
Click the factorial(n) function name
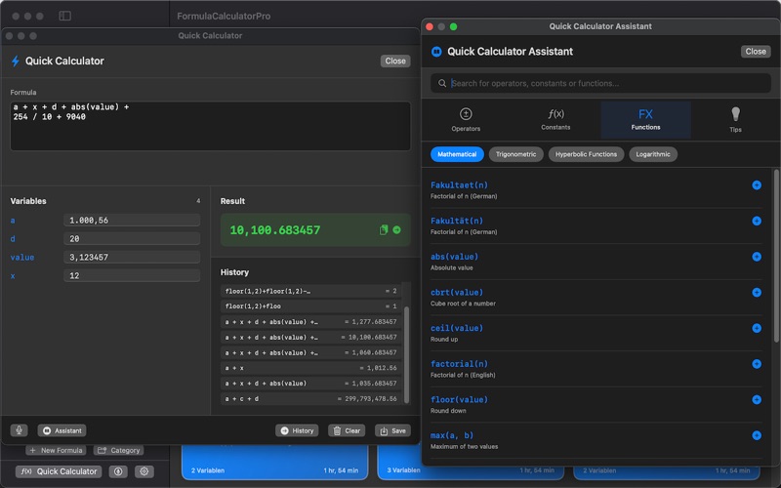click(x=459, y=363)
